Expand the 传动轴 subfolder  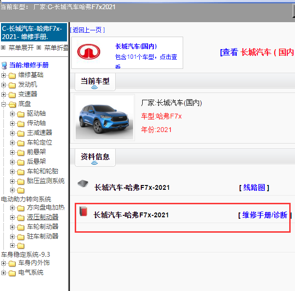coord(12,123)
